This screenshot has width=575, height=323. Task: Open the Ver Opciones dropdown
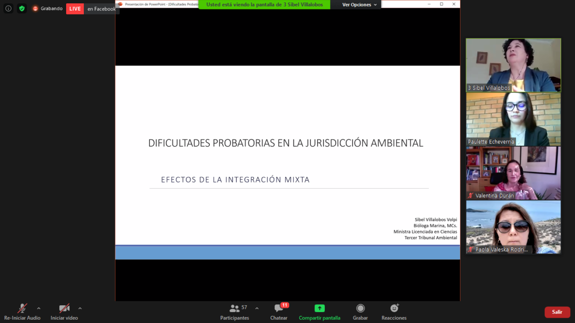coord(359,5)
